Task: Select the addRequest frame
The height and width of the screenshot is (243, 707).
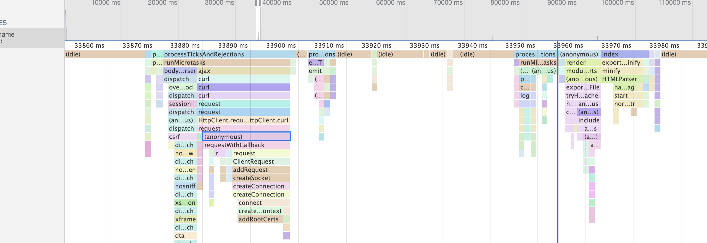Action: pyautogui.click(x=261, y=170)
